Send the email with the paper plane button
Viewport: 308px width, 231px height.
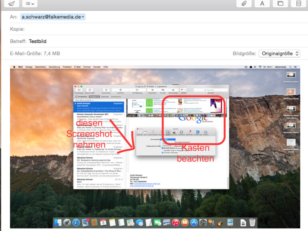click(12, 4)
